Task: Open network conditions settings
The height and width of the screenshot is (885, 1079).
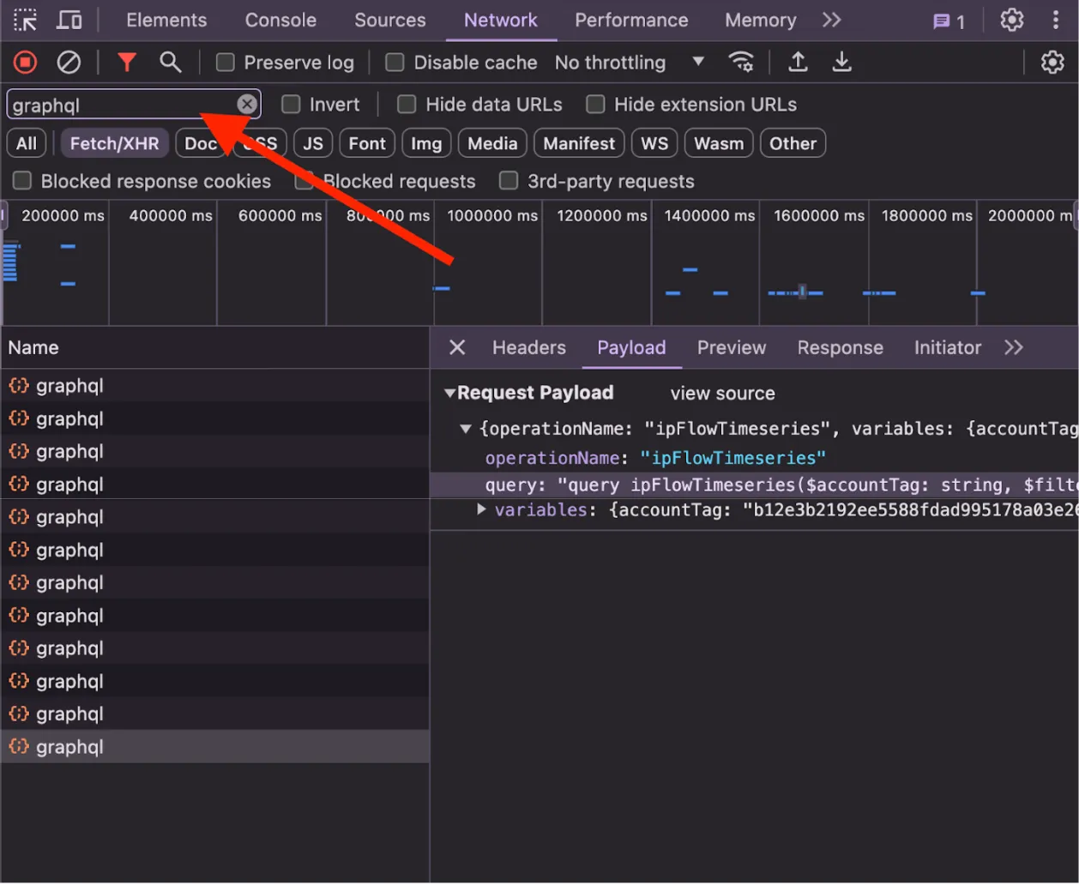Action: [x=741, y=62]
